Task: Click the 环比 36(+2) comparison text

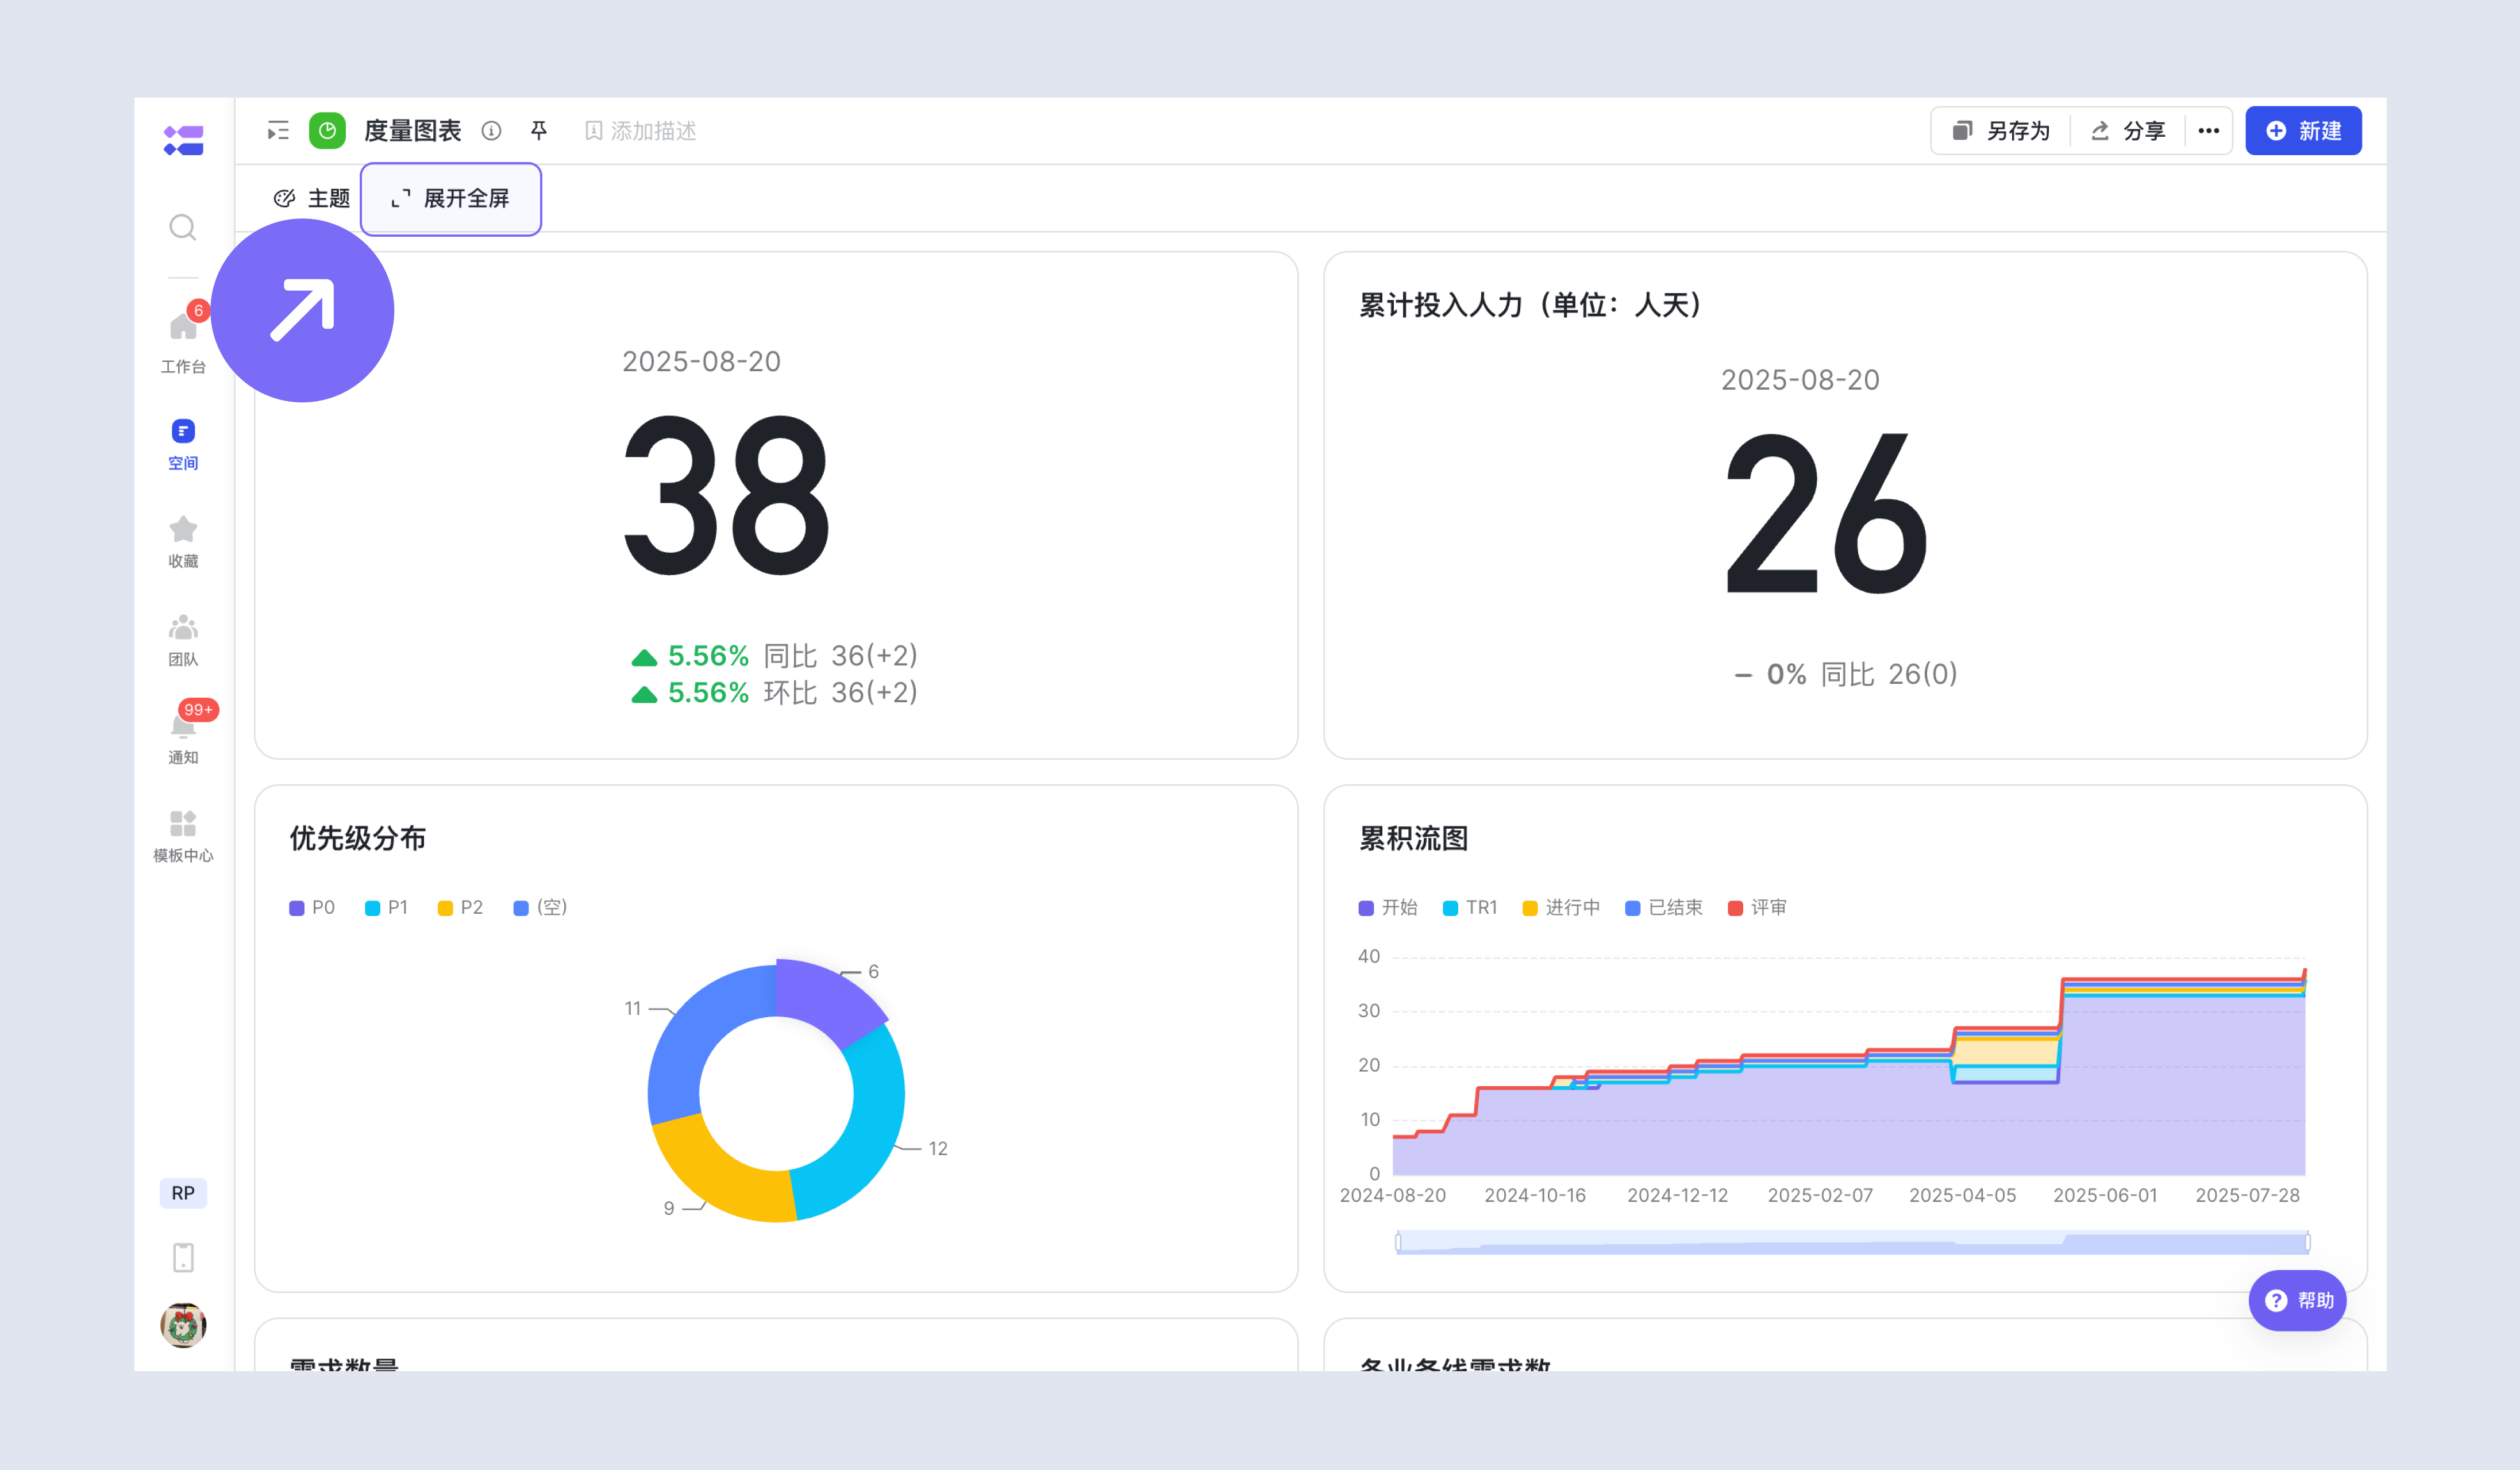Action: tap(841, 692)
